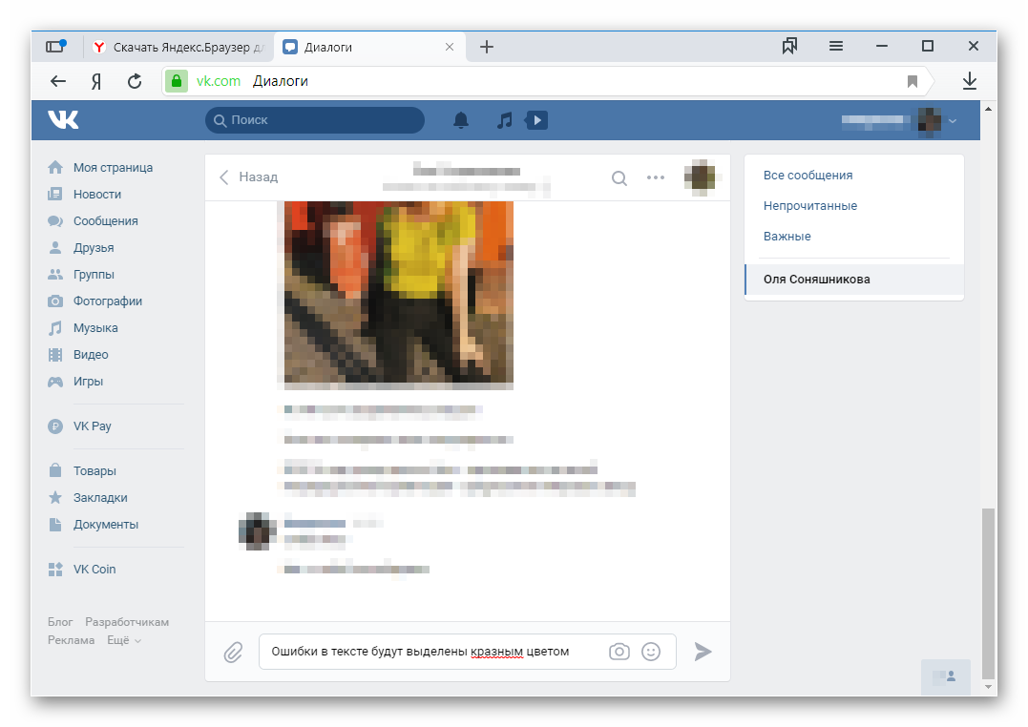Open the emoji picker smiley
The image size is (1028, 727).
pos(651,651)
